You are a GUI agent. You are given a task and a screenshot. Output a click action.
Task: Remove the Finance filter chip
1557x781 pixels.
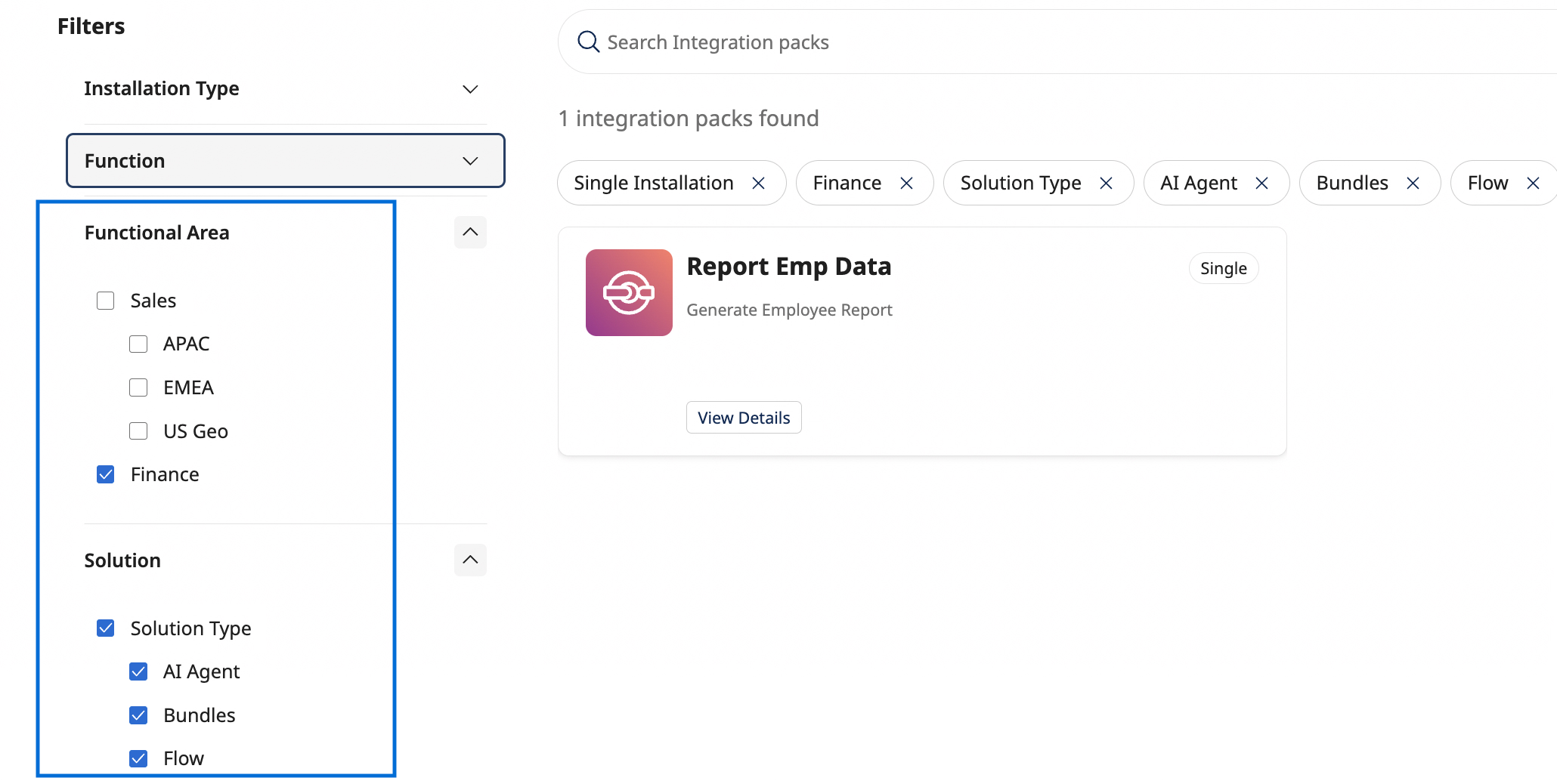point(906,184)
